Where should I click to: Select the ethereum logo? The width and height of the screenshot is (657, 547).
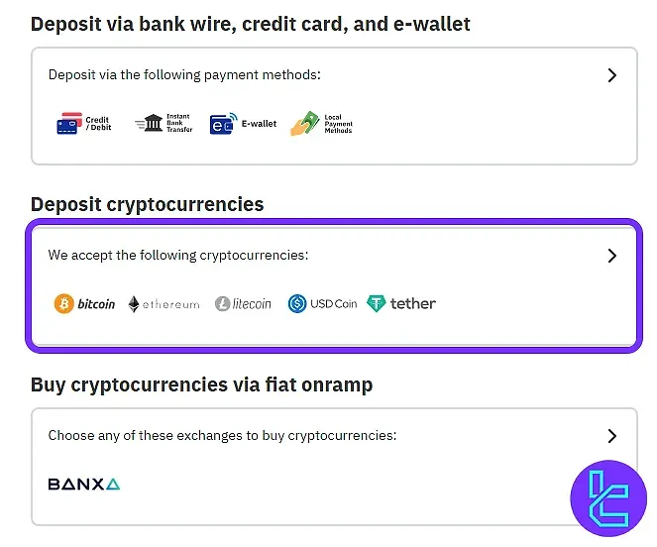164,304
